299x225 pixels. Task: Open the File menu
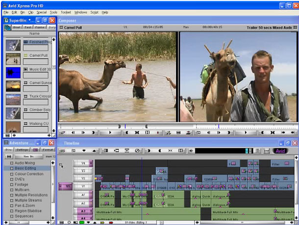pos(6,12)
